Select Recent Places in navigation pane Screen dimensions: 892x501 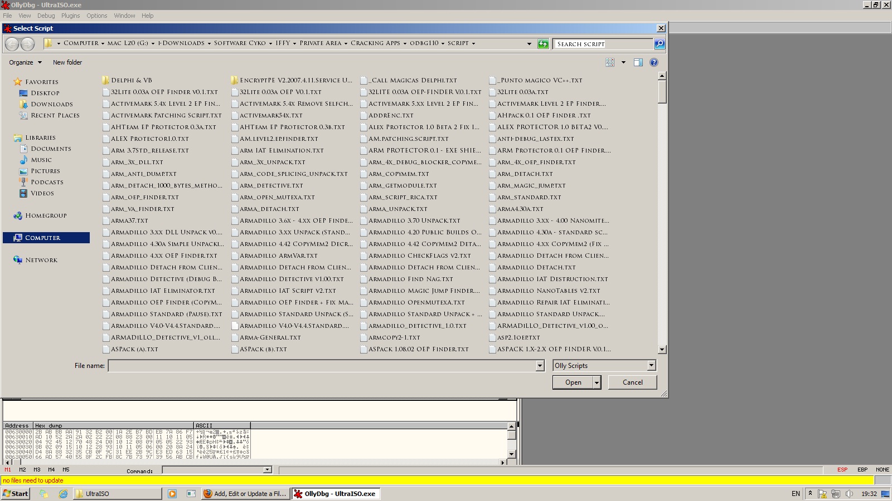pos(50,115)
